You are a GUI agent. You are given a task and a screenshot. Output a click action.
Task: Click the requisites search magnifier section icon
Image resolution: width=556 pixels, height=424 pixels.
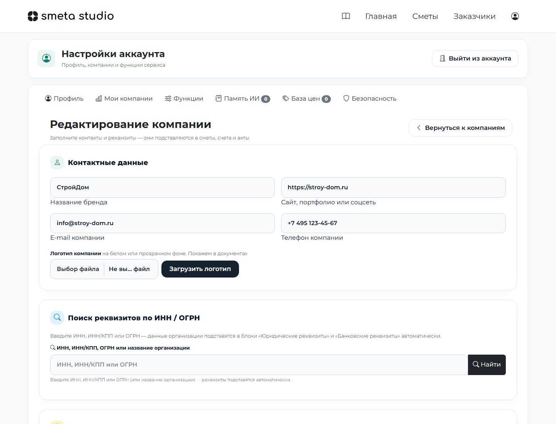pos(57,318)
